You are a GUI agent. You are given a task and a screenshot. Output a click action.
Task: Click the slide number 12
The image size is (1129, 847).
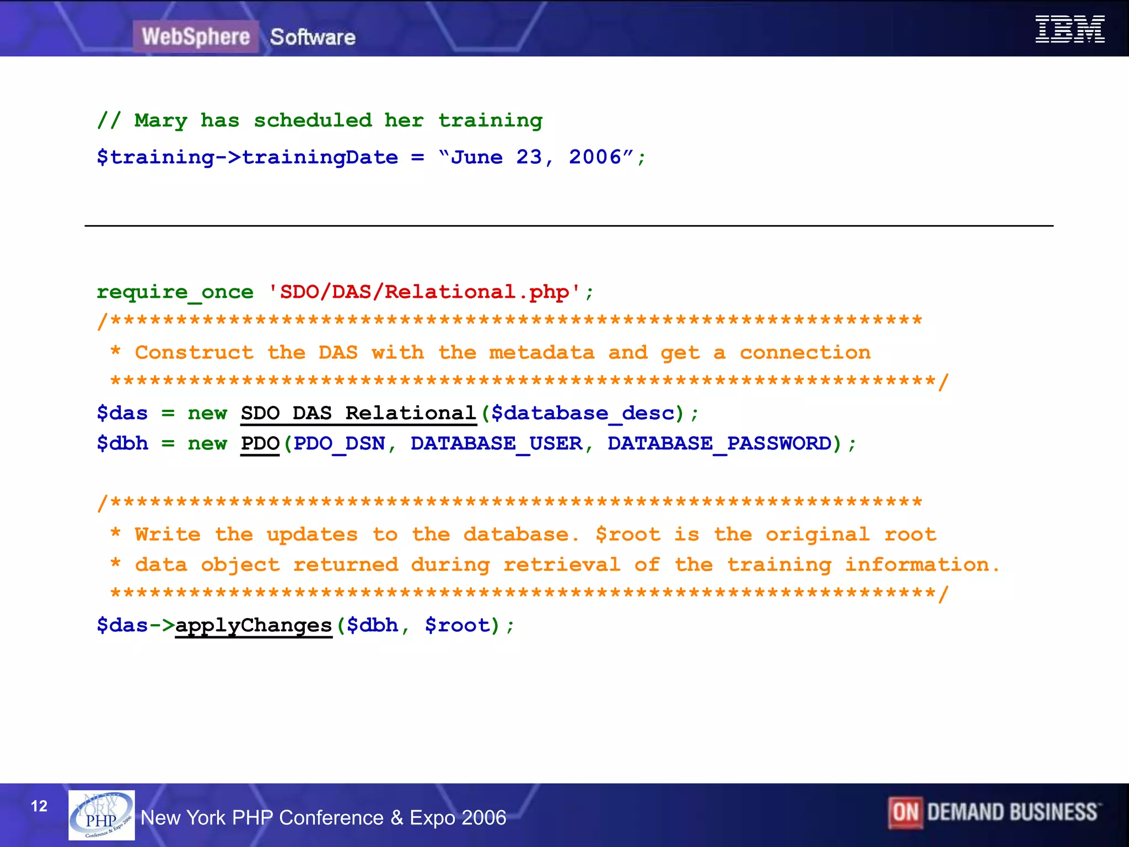[x=39, y=806]
